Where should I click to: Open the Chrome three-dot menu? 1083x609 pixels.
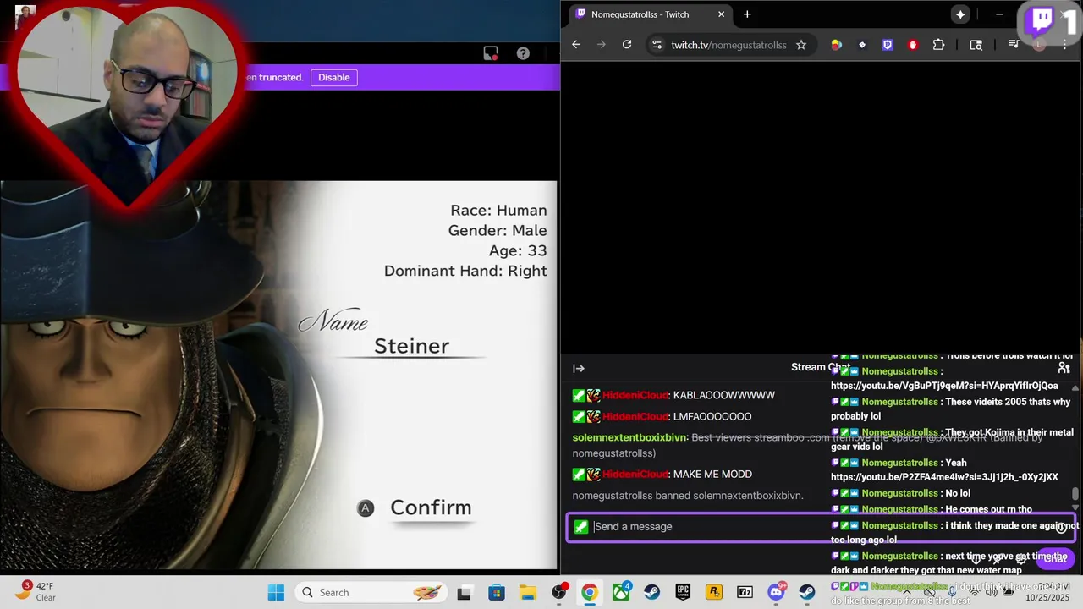[x=1064, y=45]
